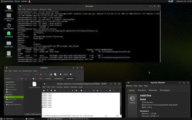Click Save file icon in GVIM toolbar
Viewport: 192px width, 120px height.
(47, 91)
